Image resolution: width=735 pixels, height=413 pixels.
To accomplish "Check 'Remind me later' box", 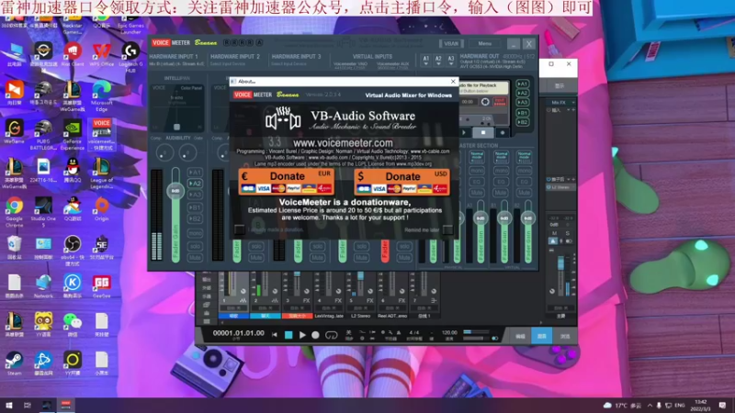I will [x=447, y=229].
